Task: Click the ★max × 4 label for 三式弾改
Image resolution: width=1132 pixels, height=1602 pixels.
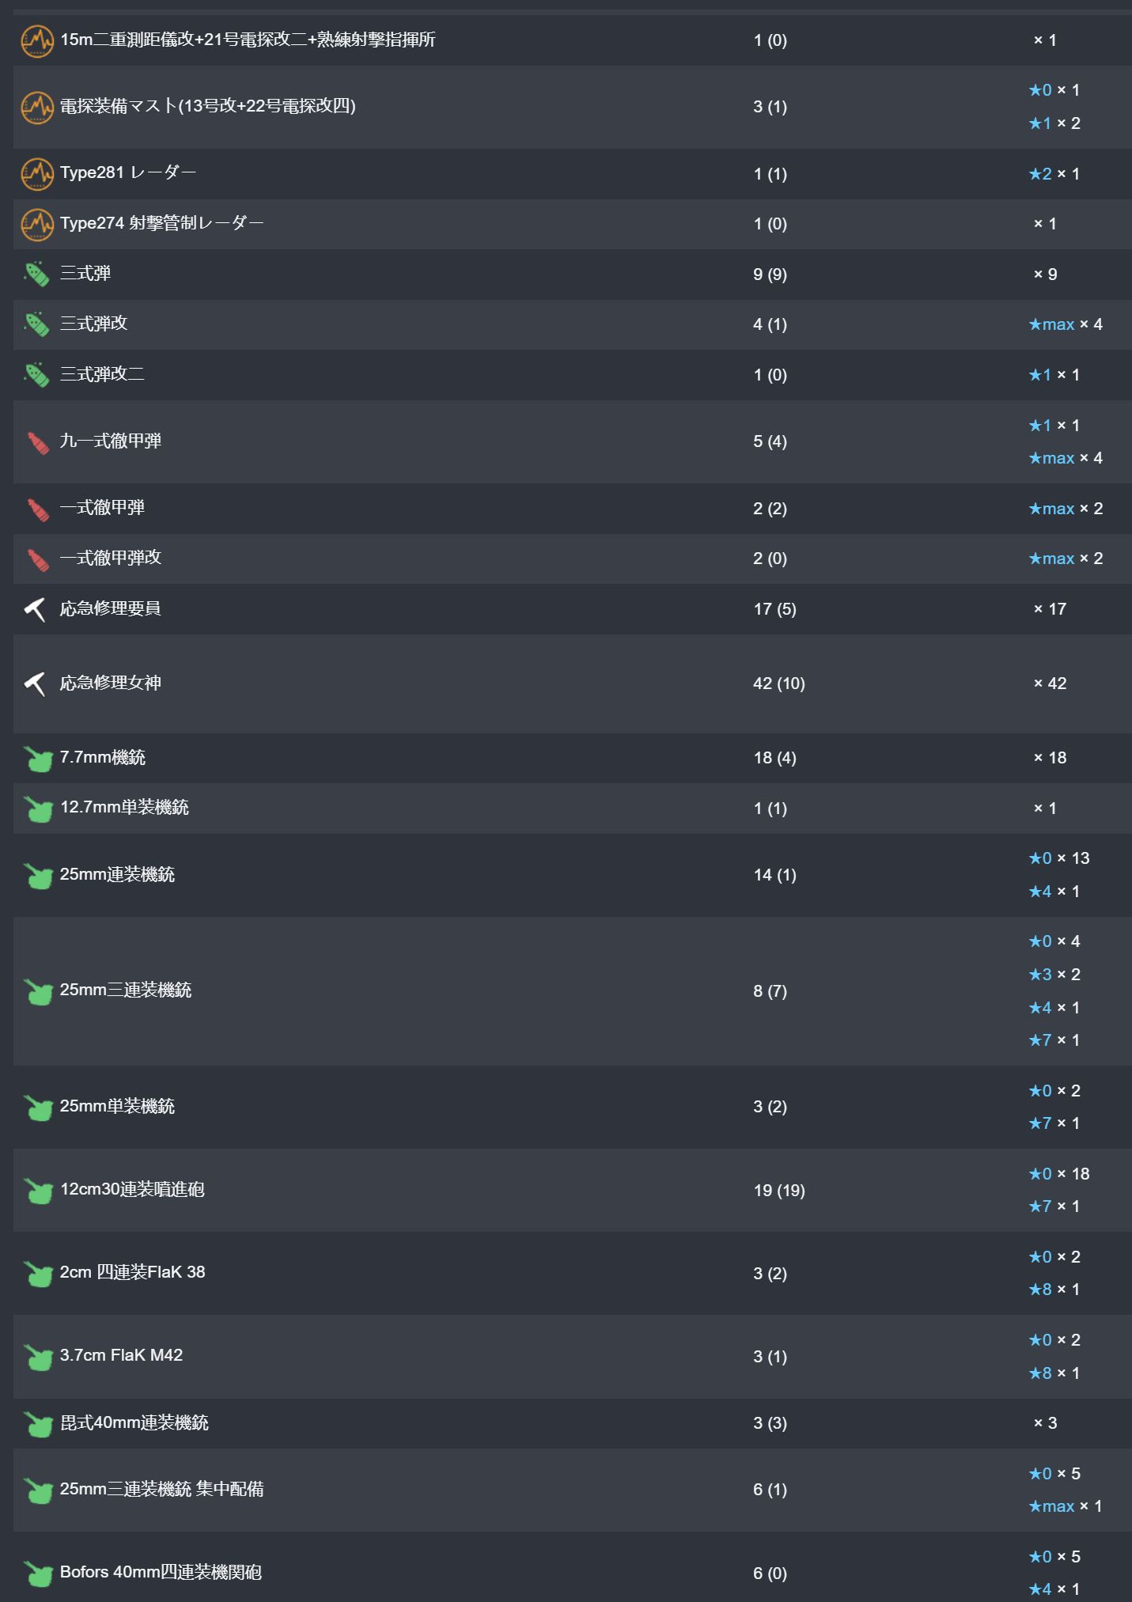Action: (x=1065, y=324)
